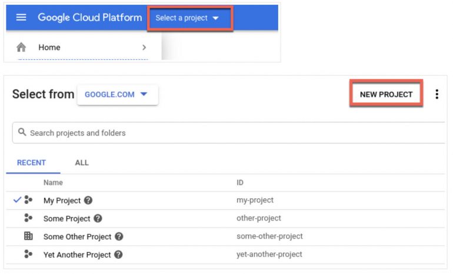Switch to the RECENT tab

[31, 162]
